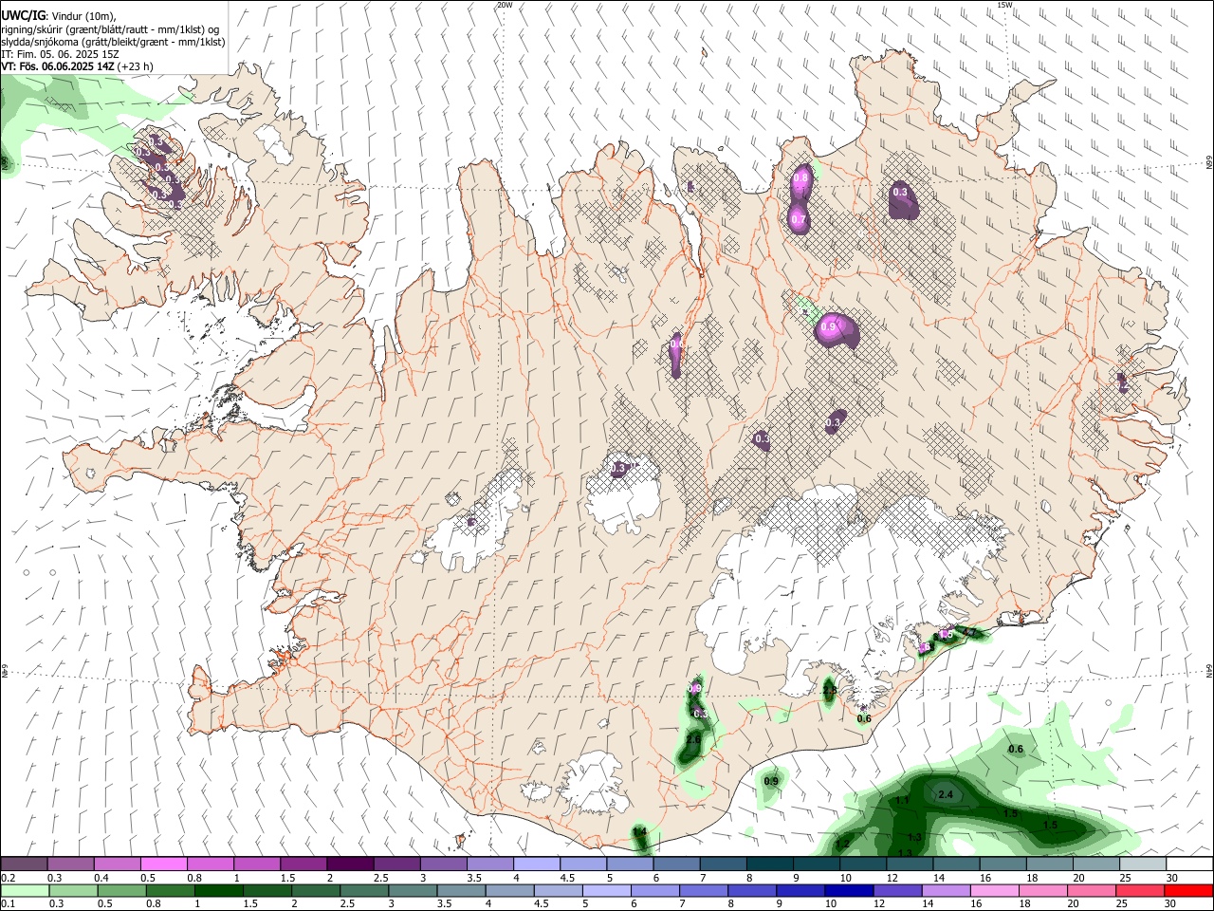Click the 0.2 label in the legend
Viewport: 1214px width, 911px height.
point(8,878)
